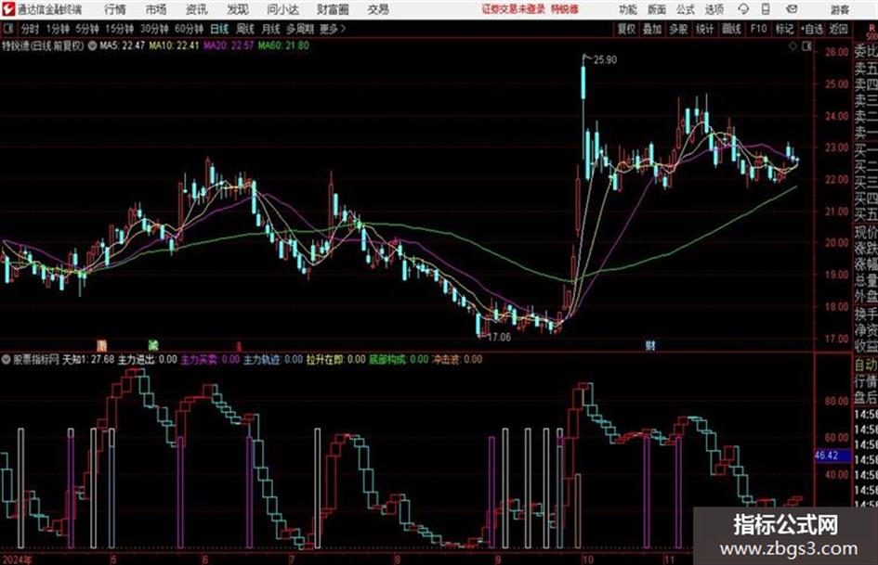This screenshot has width=878, height=565.
Task: Switch to the 60分钟 period tab
Action: (x=190, y=29)
